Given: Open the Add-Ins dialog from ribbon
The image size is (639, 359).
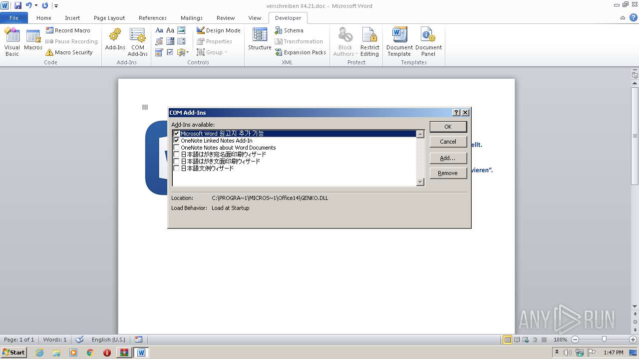Looking at the screenshot, I should [x=115, y=40].
